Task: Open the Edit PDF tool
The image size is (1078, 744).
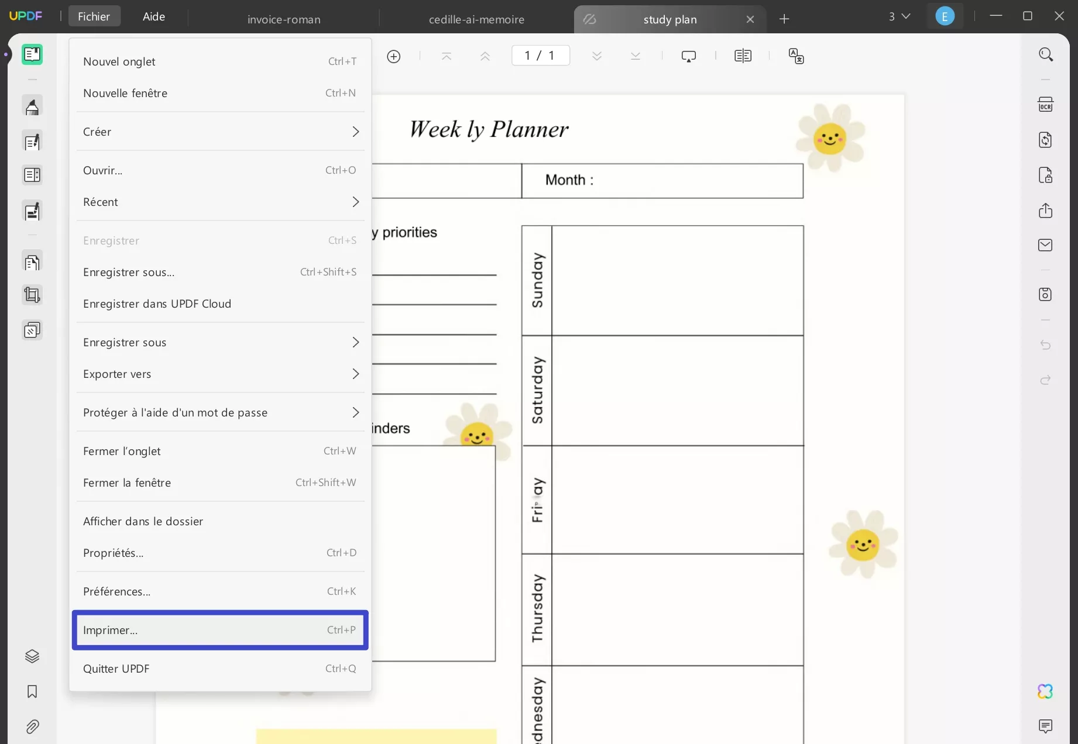Action: click(32, 141)
